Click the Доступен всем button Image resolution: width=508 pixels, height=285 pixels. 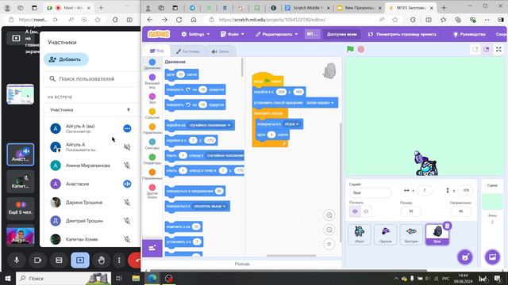[342, 34]
